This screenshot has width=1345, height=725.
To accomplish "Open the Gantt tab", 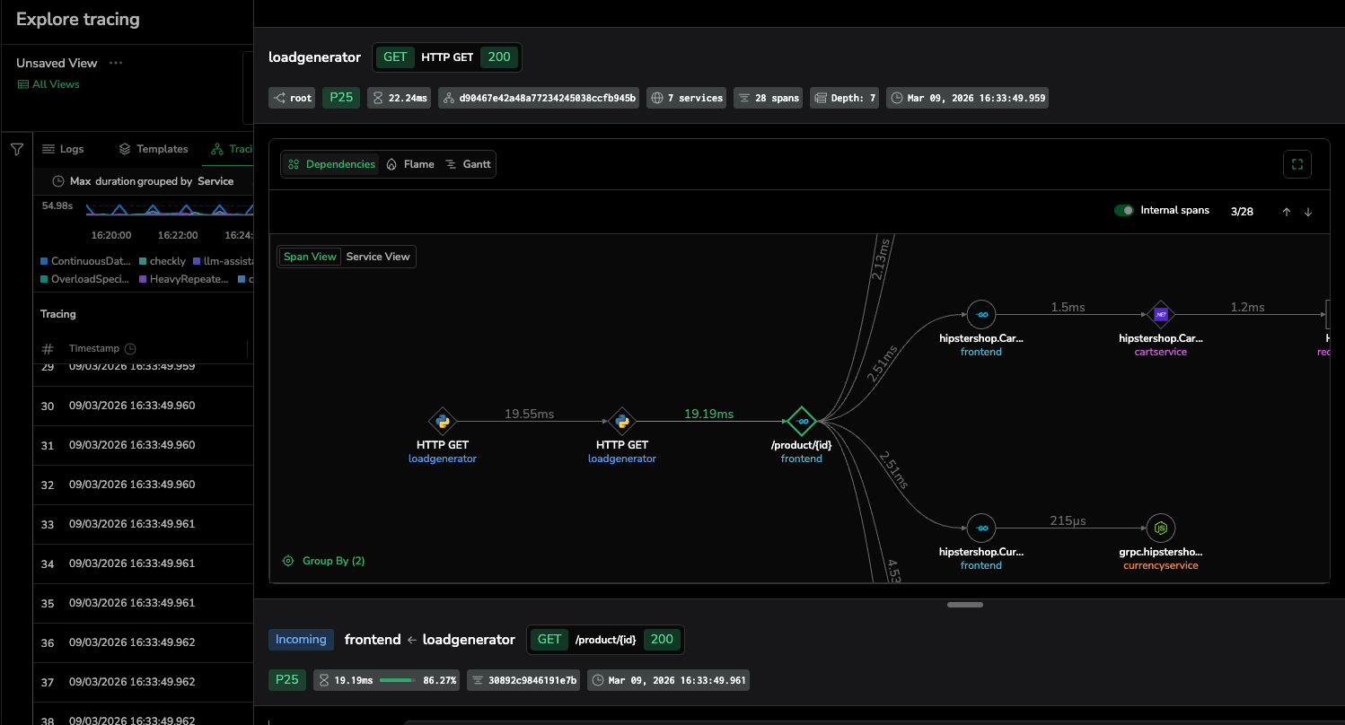I will pyautogui.click(x=468, y=164).
